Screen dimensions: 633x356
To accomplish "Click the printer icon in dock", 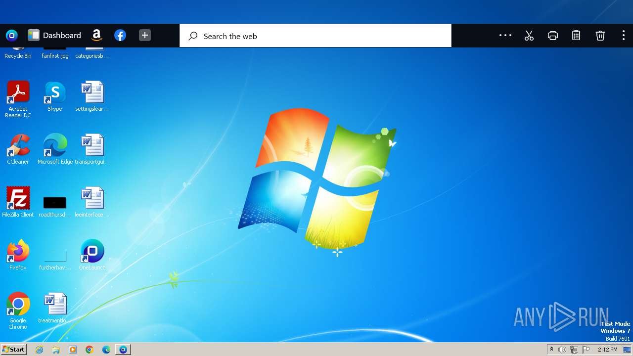I will (x=553, y=36).
